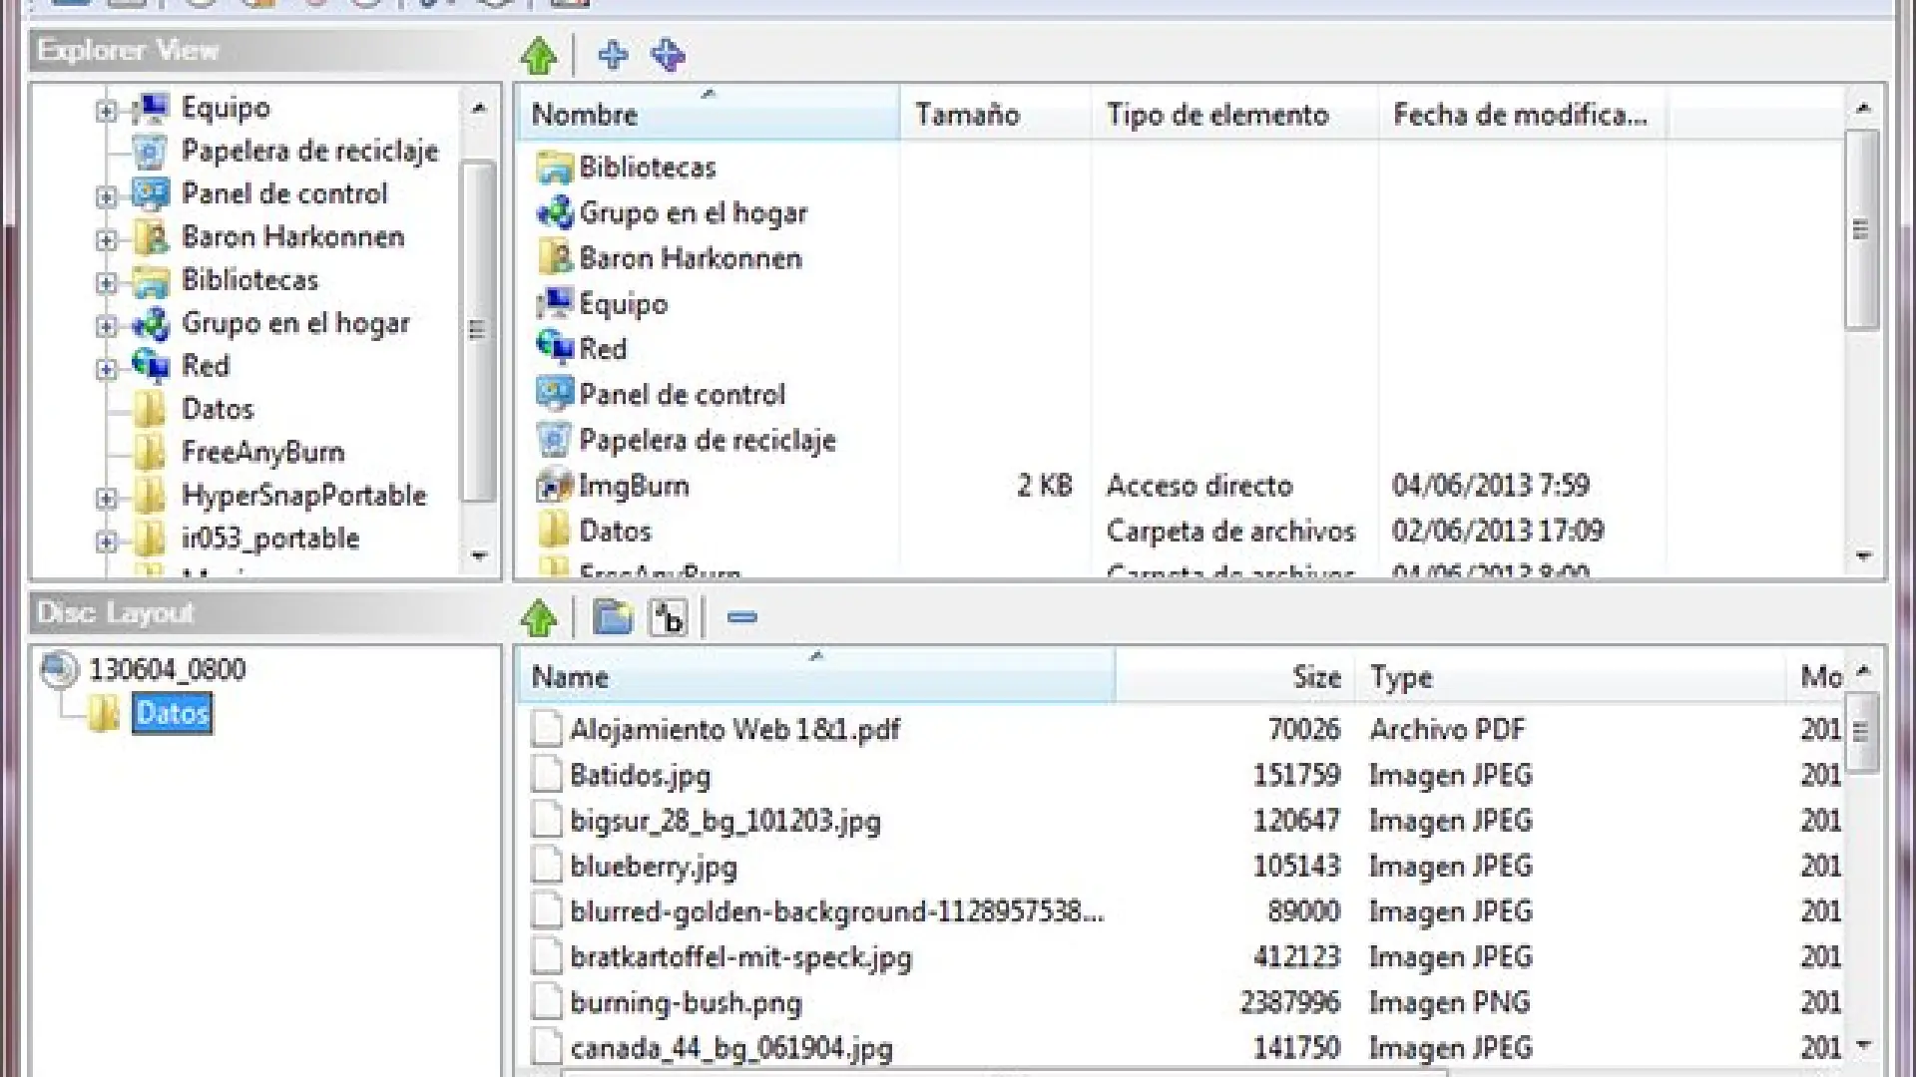The width and height of the screenshot is (1916, 1077).
Task: Select the FreeAnyBurn folder in explorer tree
Action: pos(261,452)
